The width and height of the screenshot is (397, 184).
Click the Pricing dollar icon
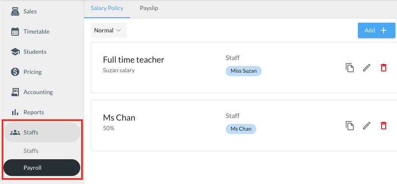[15, 72]
